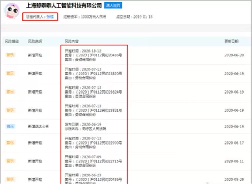Click court name 闵行区人民法院
The image size is (252, 184).
click(x=94, y=129)
